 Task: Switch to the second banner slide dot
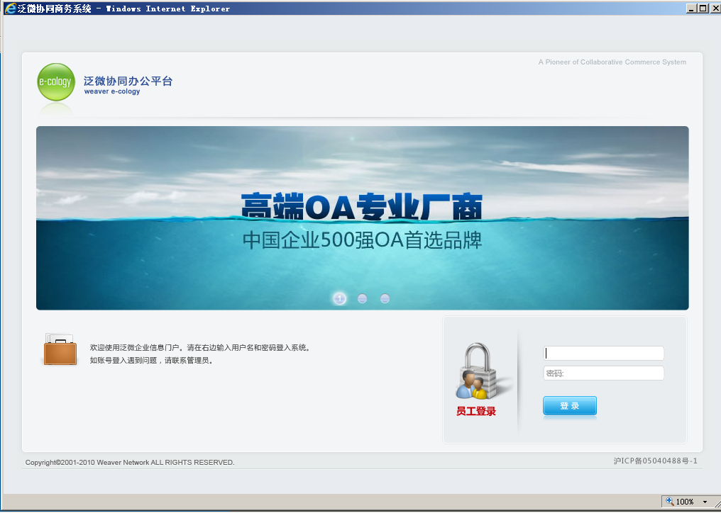point(363,298)
